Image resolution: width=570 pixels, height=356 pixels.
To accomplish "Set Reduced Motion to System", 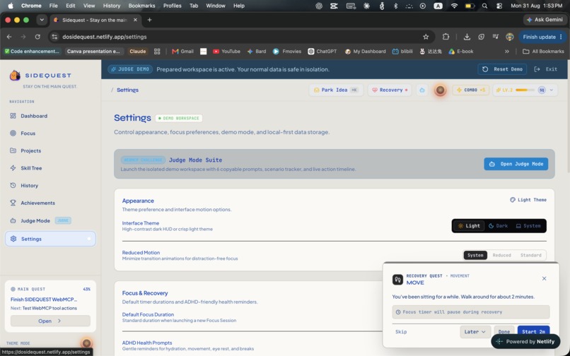I will point(475,256).
